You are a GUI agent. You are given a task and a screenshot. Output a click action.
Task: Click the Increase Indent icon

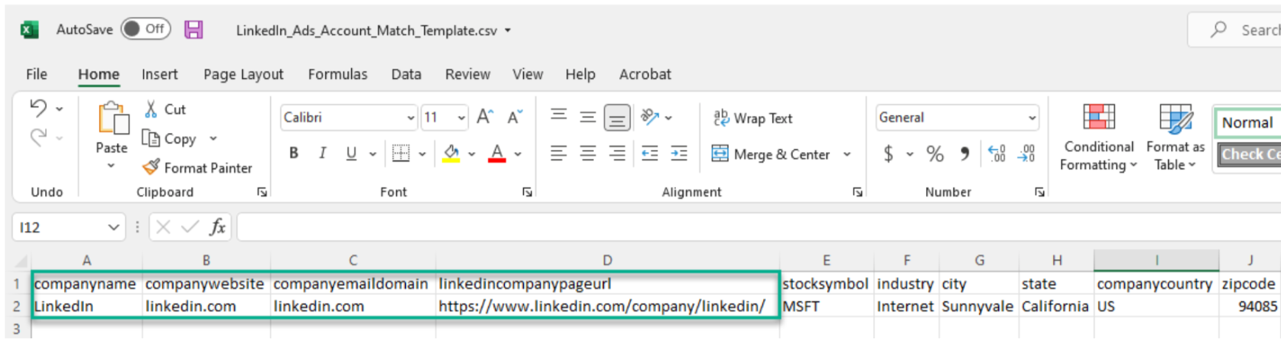coord(679,154)
